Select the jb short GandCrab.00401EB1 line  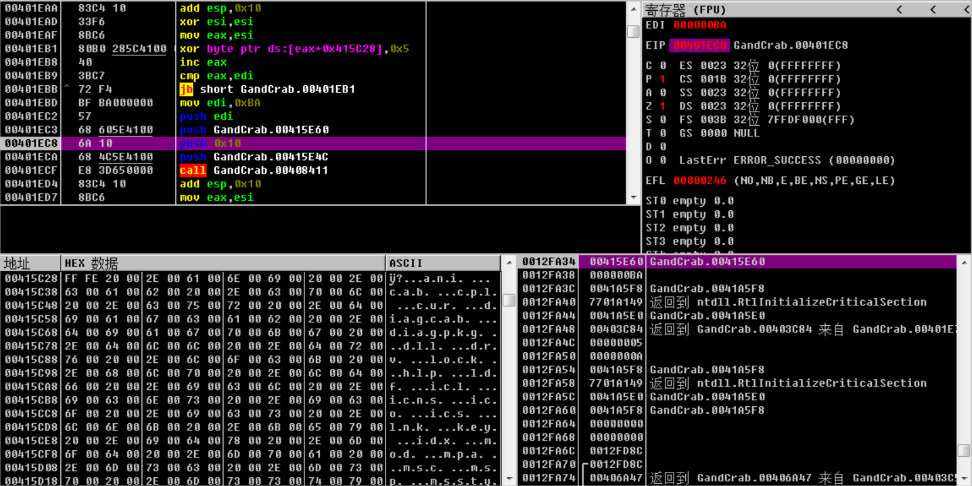(x=313, y=89)
